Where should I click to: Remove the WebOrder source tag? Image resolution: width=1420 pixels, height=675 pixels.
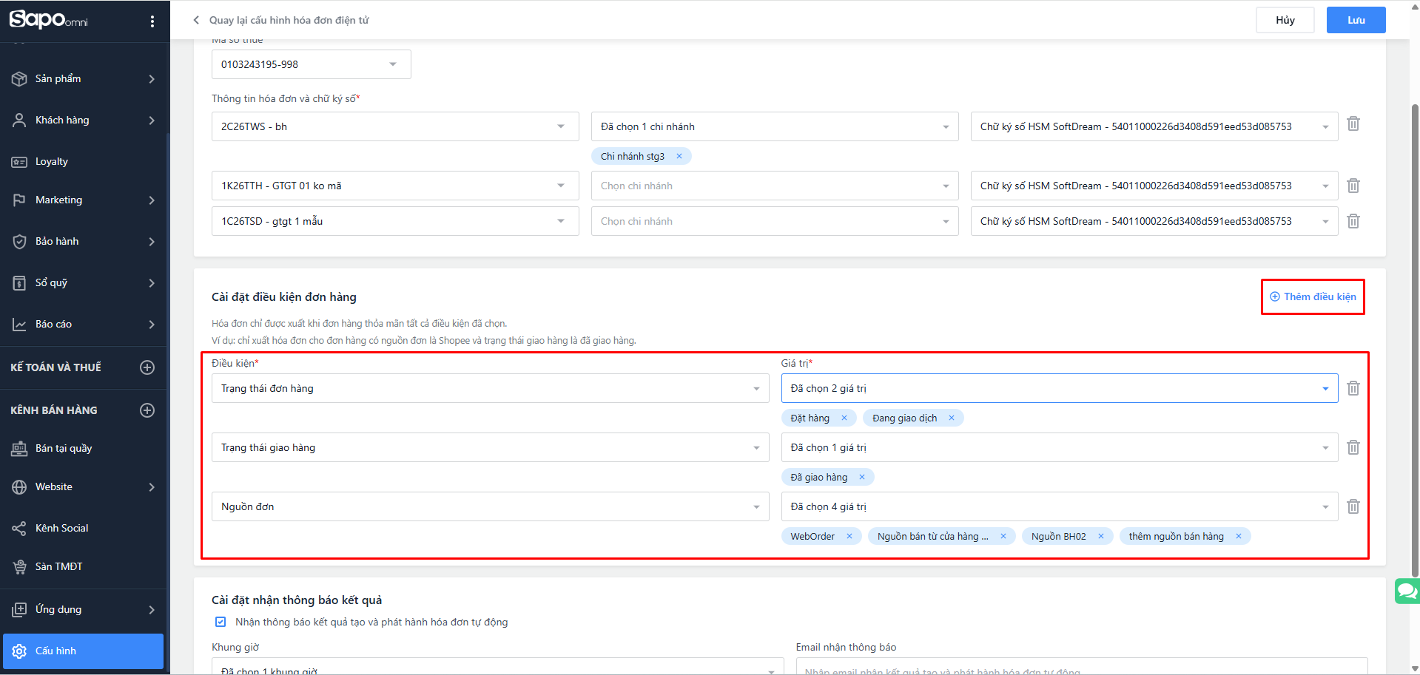click(849, 536)
